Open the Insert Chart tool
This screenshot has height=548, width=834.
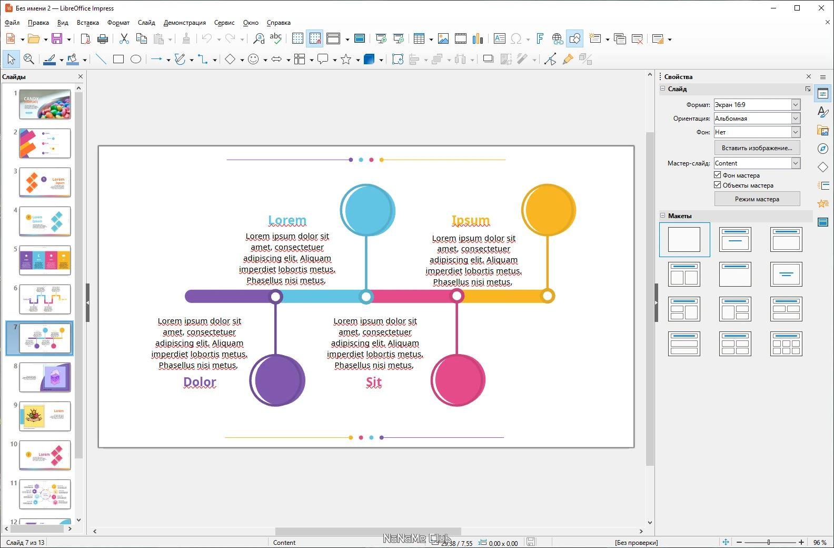[478, 38]
